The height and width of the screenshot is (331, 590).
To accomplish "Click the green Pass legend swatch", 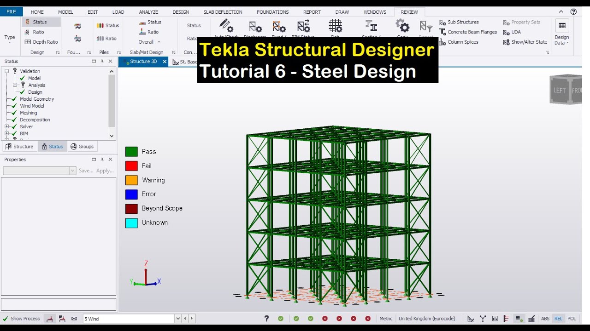I will [x=132, y=152].
